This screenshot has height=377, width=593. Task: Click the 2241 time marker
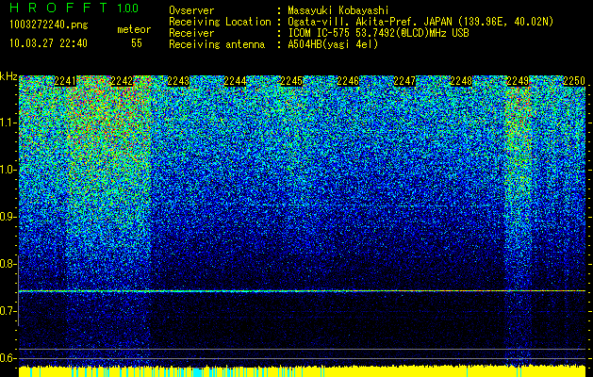pos(65,81)
